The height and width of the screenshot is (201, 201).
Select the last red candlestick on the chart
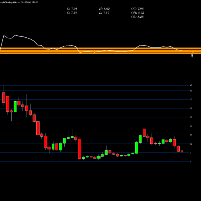(x=182, y=151)
